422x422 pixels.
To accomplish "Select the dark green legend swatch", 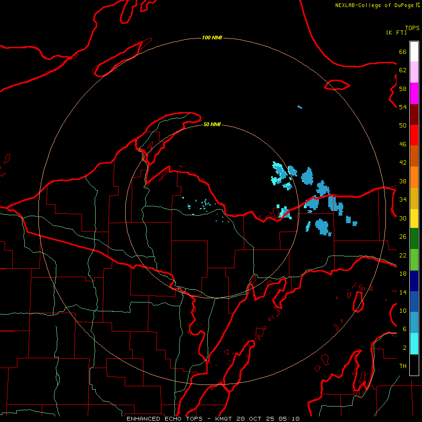I will pos(414,239).
